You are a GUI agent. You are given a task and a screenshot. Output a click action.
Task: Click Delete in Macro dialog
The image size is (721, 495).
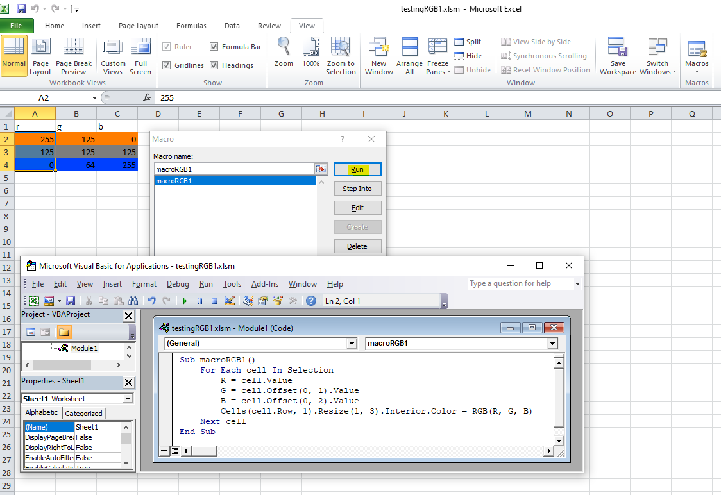[x=357, y=246]
